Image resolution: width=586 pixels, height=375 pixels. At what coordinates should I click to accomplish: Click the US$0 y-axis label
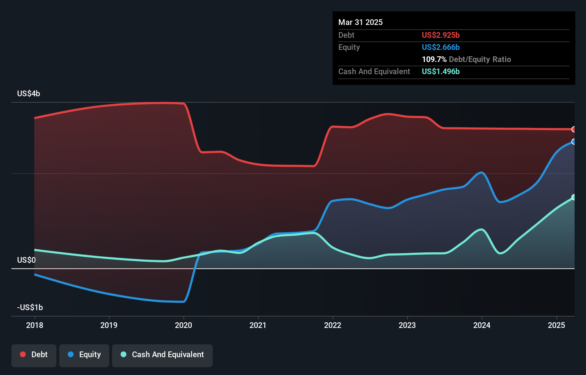pyautogui.click(x=26, y=260)
